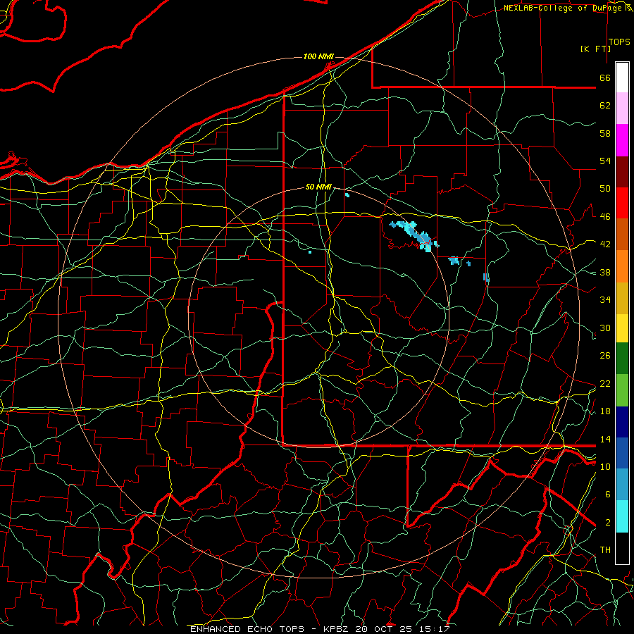Click the 100 NMI range ring label
This screenshot has width=634, height=634.
pyautogui.click(x=318, y=56)
